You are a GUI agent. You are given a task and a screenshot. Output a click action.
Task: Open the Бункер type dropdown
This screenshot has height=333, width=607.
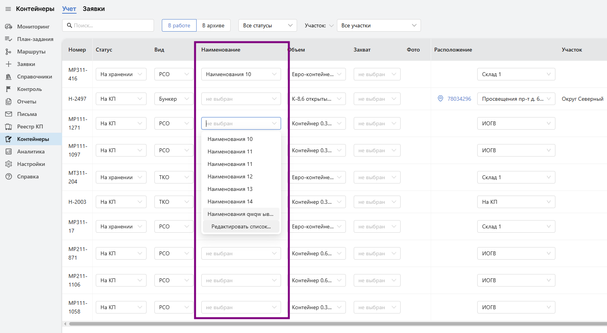pyautogui.click(x=174, y=99)
